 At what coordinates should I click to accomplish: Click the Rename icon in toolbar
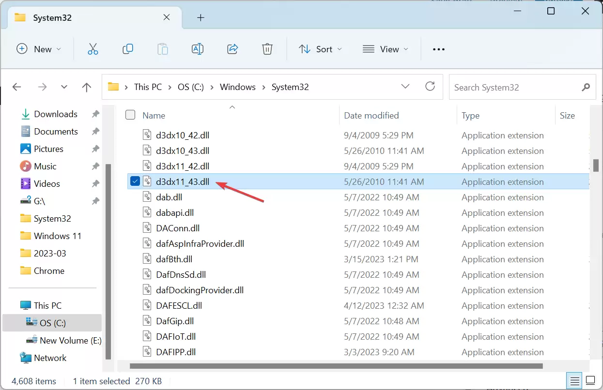coord(198,49)
